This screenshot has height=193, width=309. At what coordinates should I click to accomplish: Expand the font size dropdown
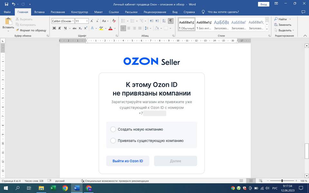pyautogui.click(x=87, y=21)
